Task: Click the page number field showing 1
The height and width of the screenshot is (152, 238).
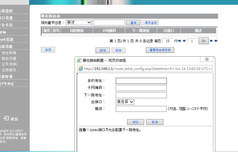Action: (192, 41)
